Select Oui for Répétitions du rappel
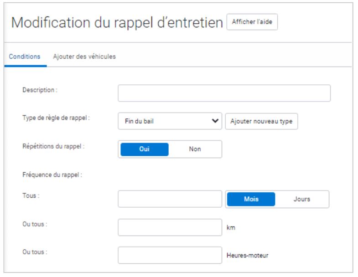This screenshot has height=277, width=358. 144,149
